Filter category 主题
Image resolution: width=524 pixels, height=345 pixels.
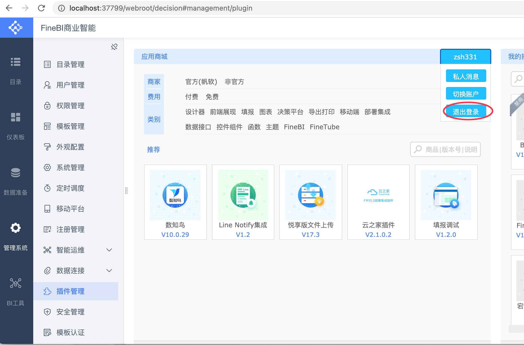(272, 127)
